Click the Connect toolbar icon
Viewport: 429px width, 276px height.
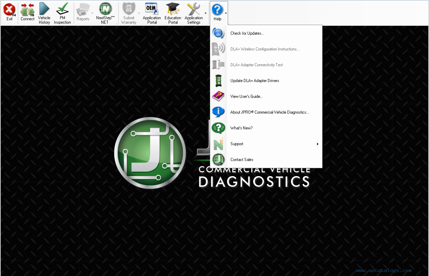point(27,10)
